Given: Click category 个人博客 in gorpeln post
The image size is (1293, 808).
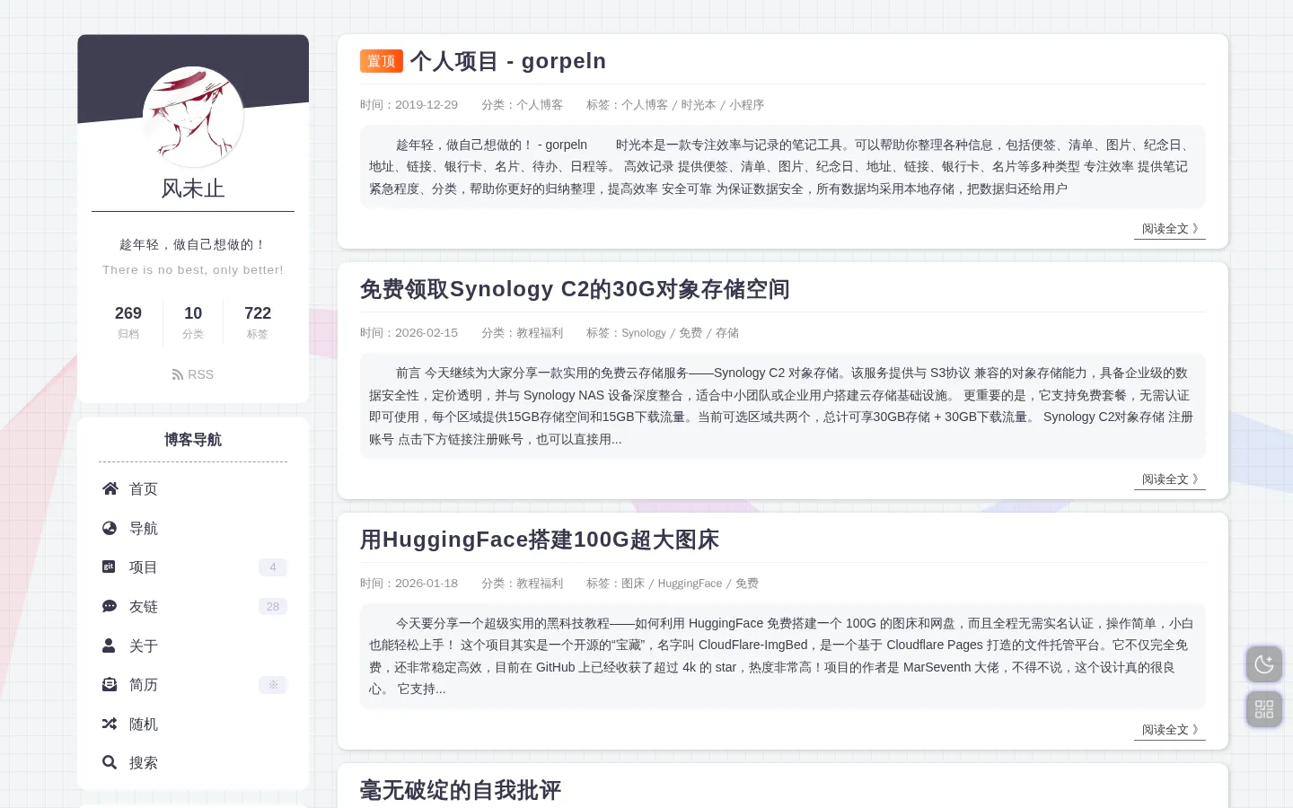Looking at the screenshot, I should (540, 105).
